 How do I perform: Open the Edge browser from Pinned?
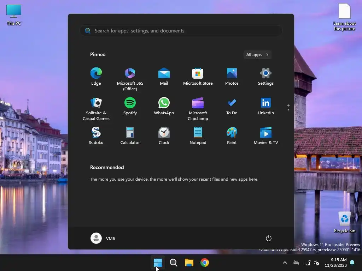pyautogui.click(x=96, y=77)
